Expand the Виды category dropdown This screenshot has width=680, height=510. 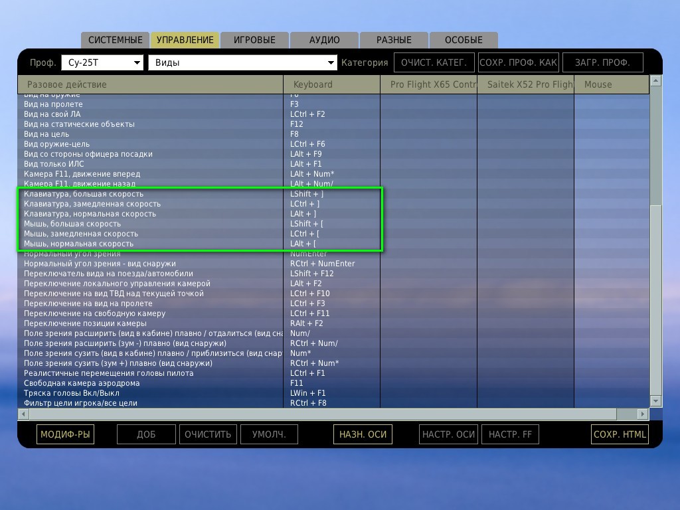pyautogui.click(x=242, y=62)
